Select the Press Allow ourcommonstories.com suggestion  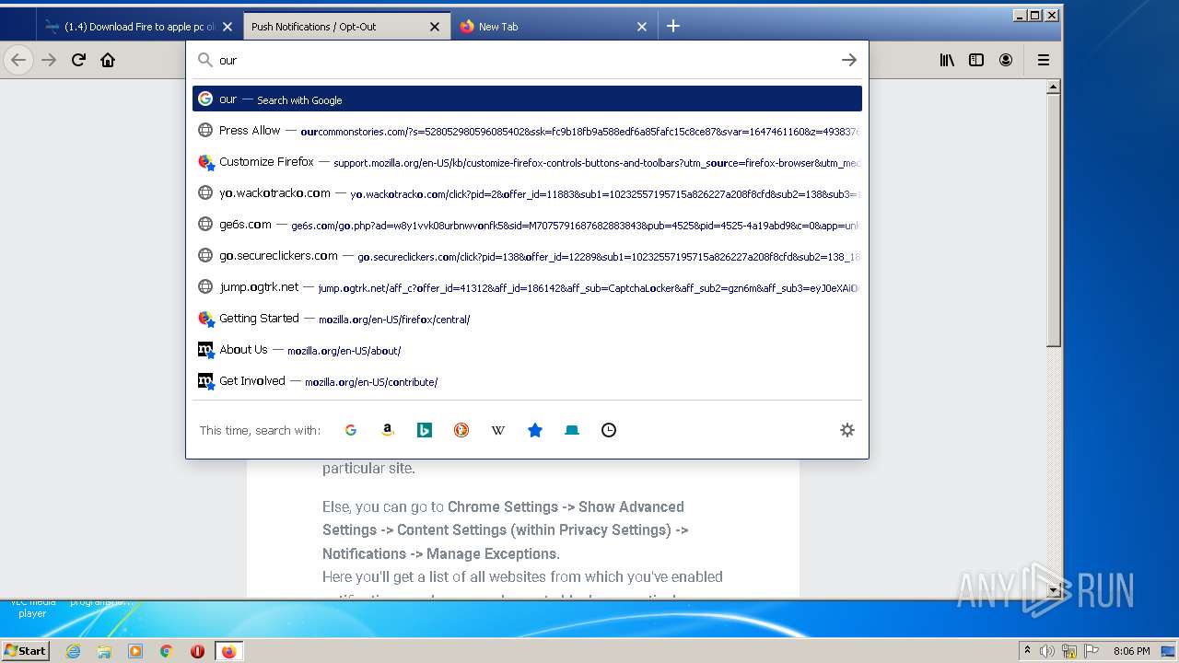527,130
